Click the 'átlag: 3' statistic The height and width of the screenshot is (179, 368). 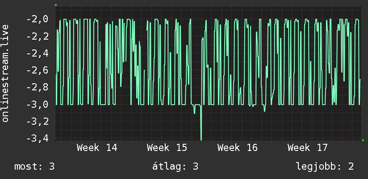click(176, 167)
